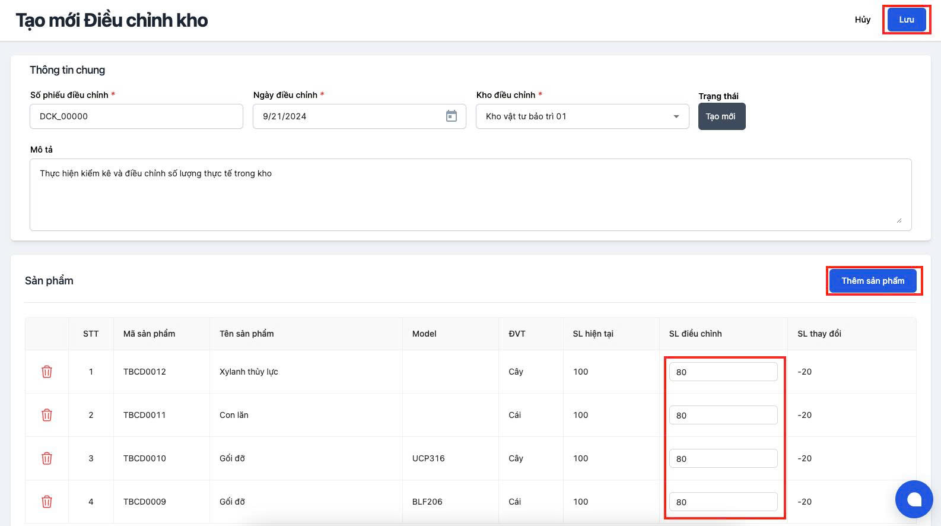
Task: Open the chat bubble widget
Action: coord(914,499)
